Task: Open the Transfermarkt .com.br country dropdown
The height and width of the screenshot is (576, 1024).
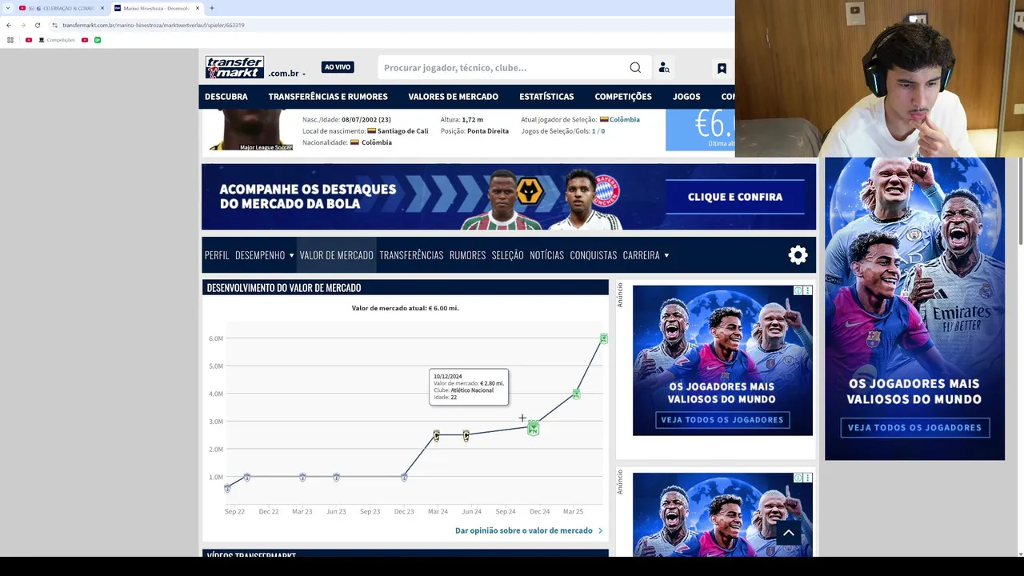Action: (286, 74)
